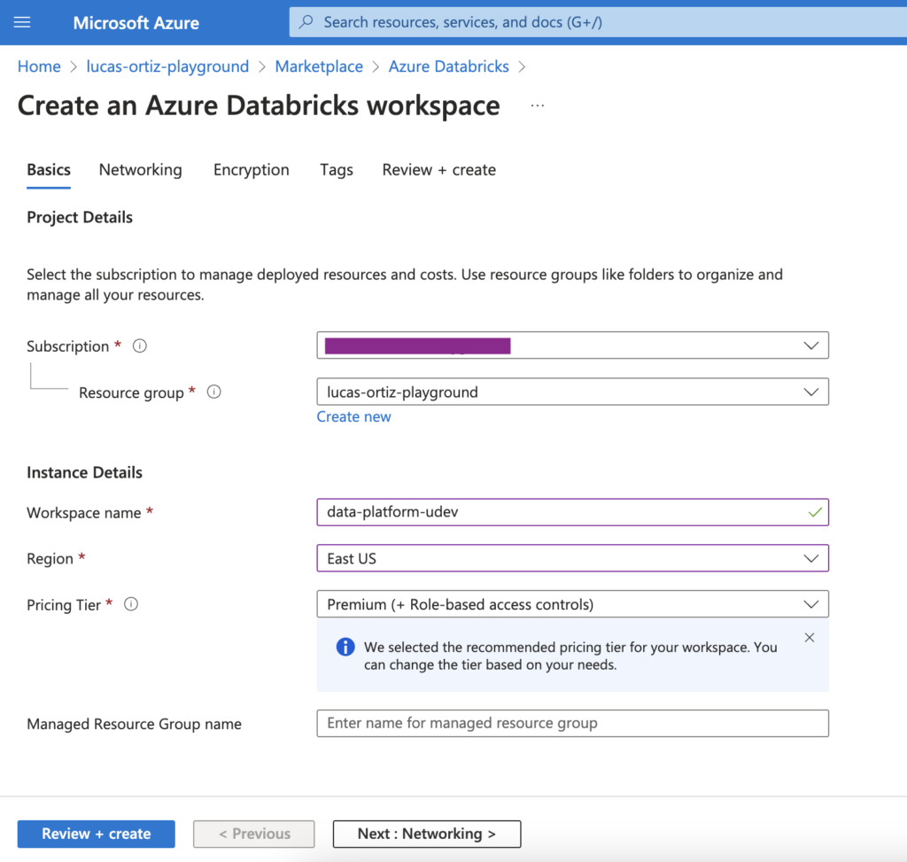Open the Pricing Tier dropdown
Screen dimensions: 907x862
click(573, 604)
